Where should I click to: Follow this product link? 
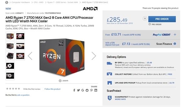click(x=52, y=89)
